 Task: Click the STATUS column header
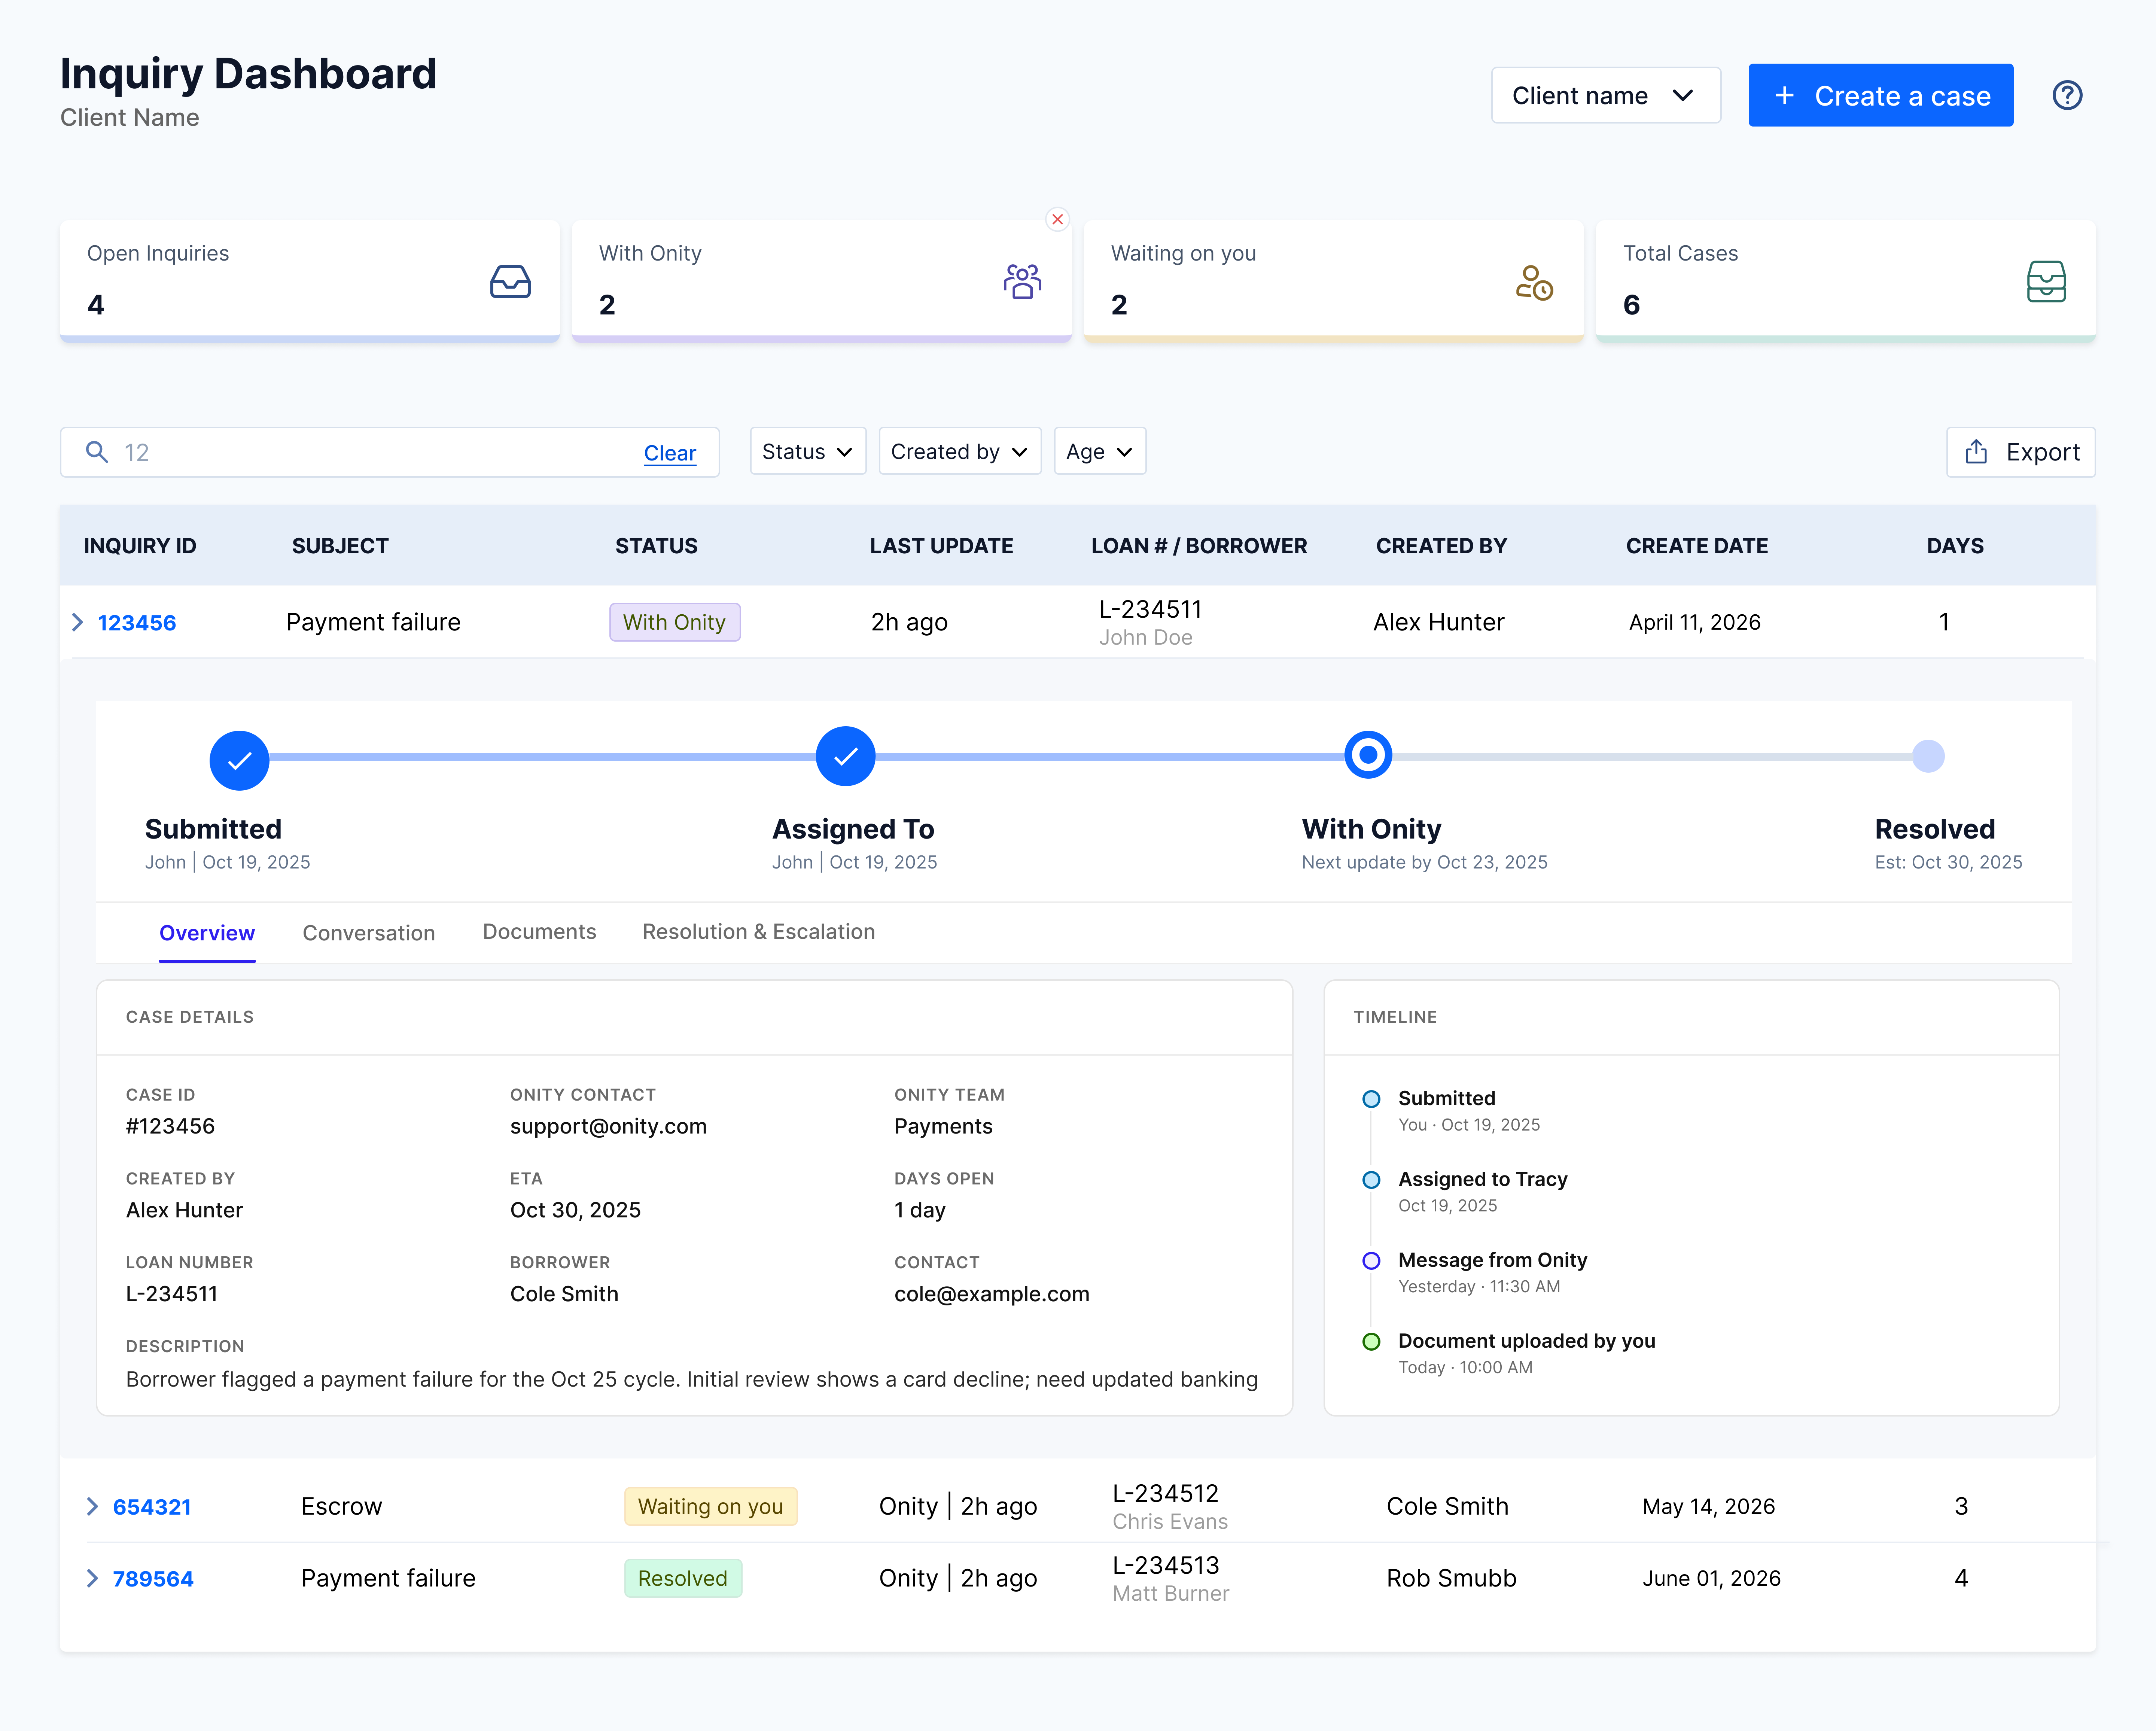click(x=656, y=546)
